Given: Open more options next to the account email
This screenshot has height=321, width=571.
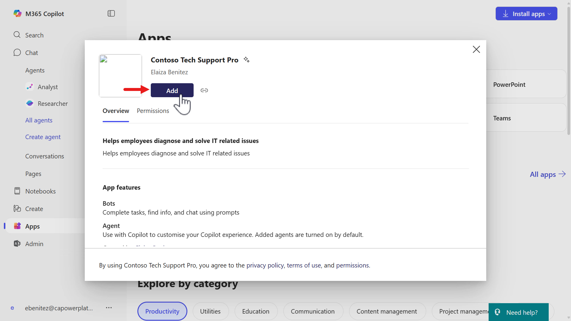Looking at the screenshot, I should click(x=109, y=308).
